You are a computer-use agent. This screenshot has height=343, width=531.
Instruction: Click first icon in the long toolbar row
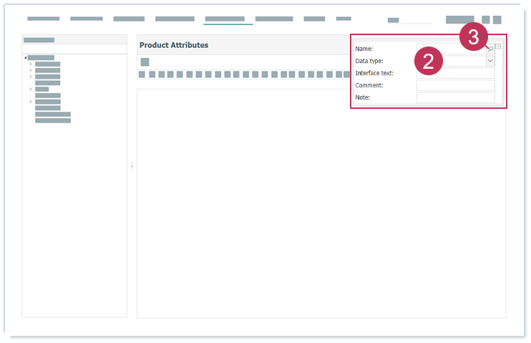tap(142, 74)
